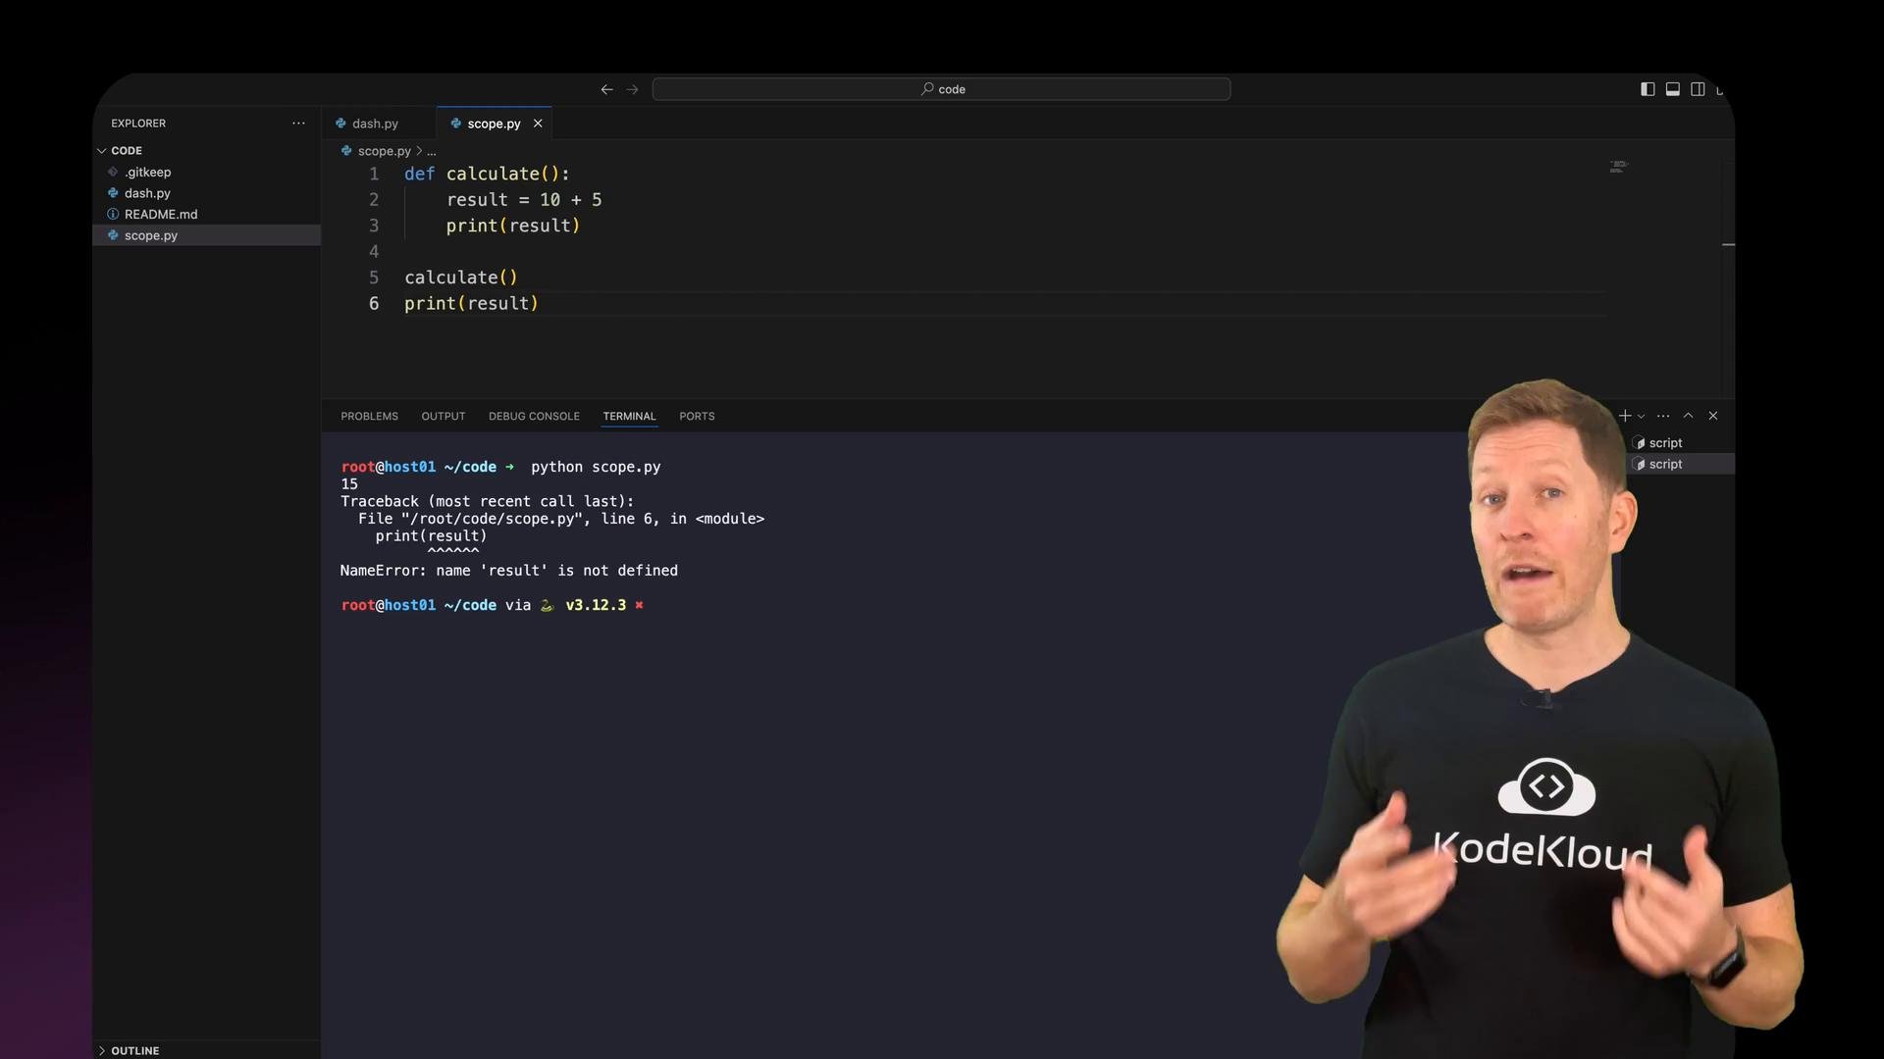Select the TERMINAL panel tab

click(629, 417)
